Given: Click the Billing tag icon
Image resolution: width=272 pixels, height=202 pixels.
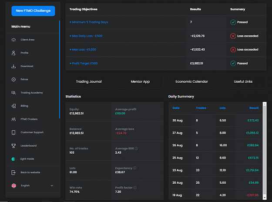Looking at the screenshot, I should [13, 106].
